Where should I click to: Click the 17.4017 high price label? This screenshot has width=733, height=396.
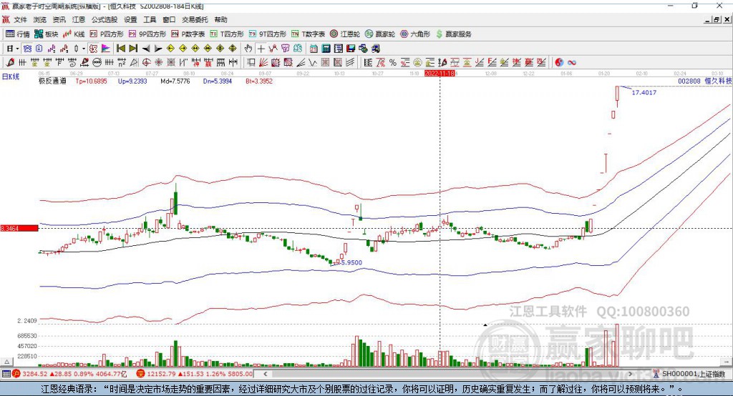(644, 92)
